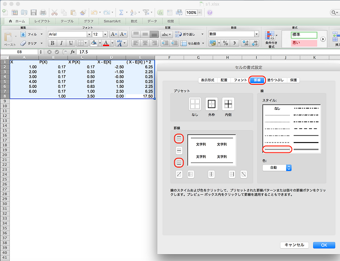340x261 pixels.
Task: Open the Arial font name dropdown
Action: tap(89, 34)
